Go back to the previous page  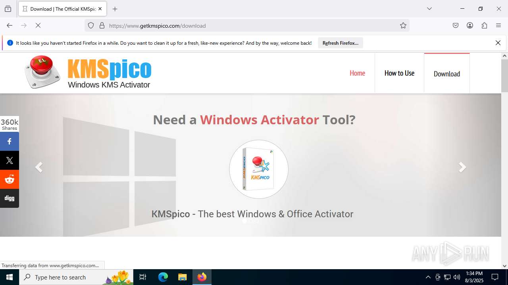[x=10, y=25]
